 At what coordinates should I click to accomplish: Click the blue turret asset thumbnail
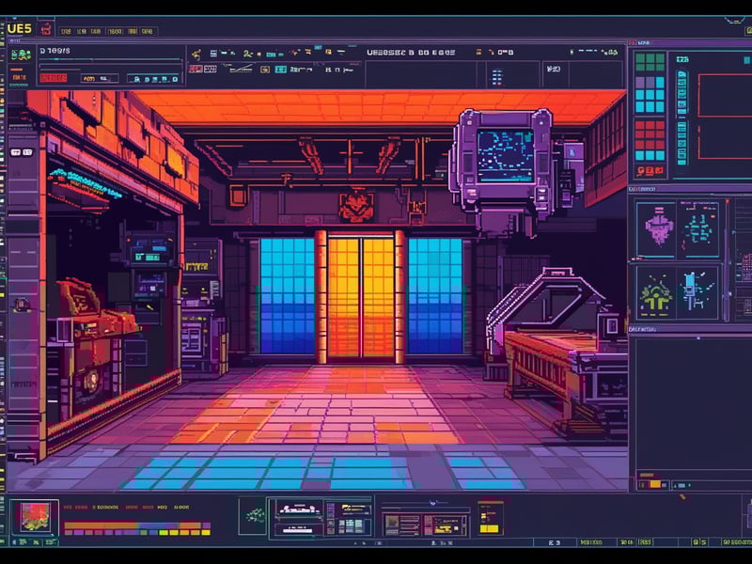point(697,291)
